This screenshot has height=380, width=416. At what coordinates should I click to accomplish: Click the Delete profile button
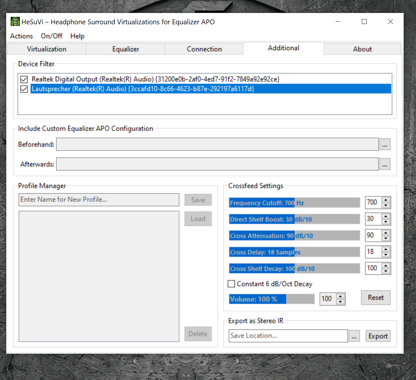click(x=198, y=334)
